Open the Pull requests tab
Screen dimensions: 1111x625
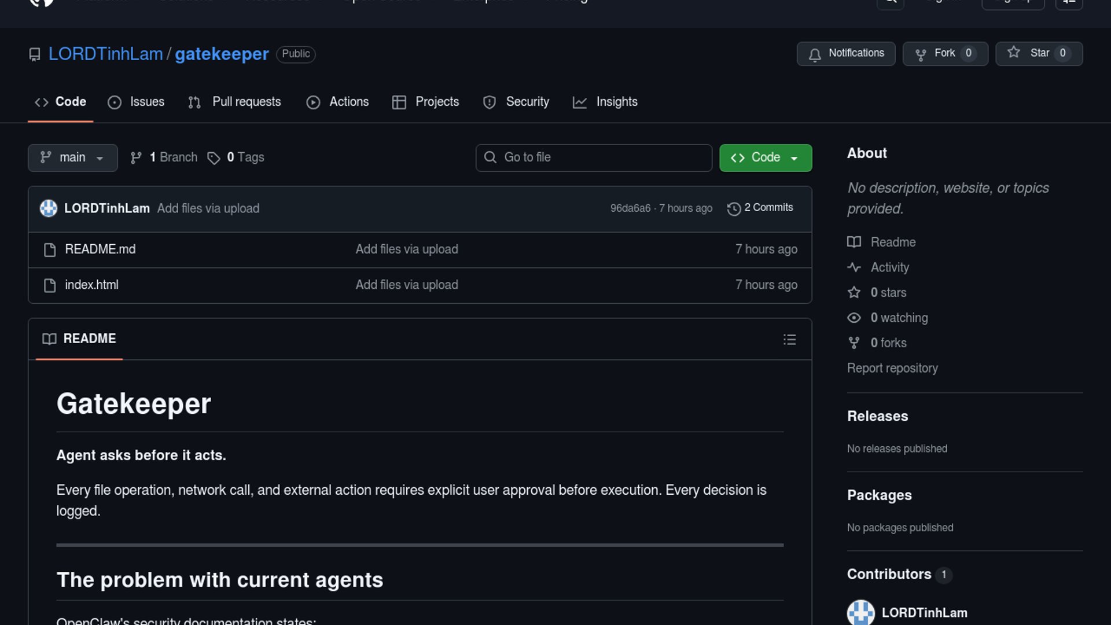coord(235,102)
